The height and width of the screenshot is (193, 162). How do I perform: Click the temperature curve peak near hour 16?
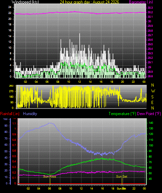pos(102,158)
